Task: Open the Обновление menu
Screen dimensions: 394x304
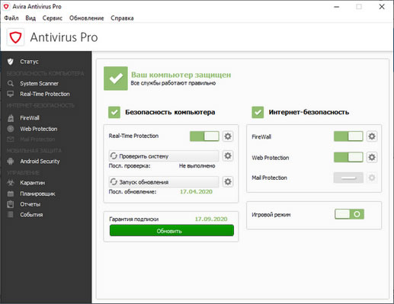Action: coord(86,18)
